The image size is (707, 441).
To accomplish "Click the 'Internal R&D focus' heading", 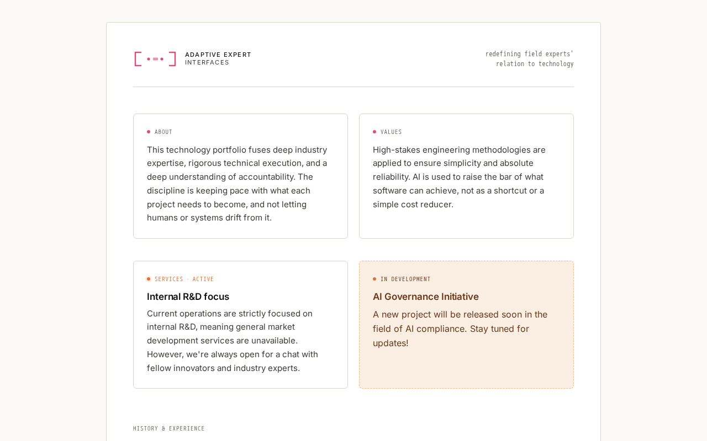I will (x=188, y=297).
